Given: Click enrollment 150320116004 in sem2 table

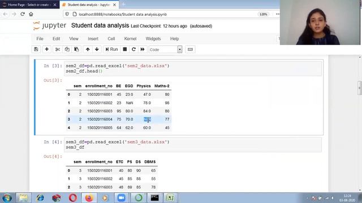Looking at the screenshot, I should pyautogui.click(x=100, y=119).
